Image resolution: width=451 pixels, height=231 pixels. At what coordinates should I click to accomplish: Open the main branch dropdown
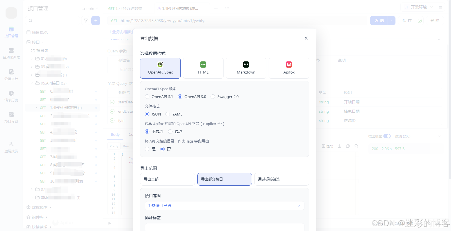click(90, 8)
